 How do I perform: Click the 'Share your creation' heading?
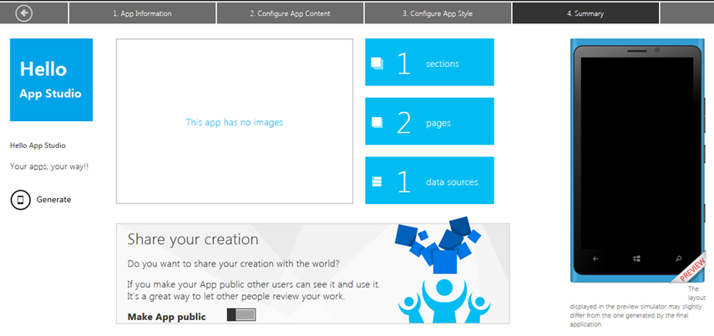(x=193, y=239)
